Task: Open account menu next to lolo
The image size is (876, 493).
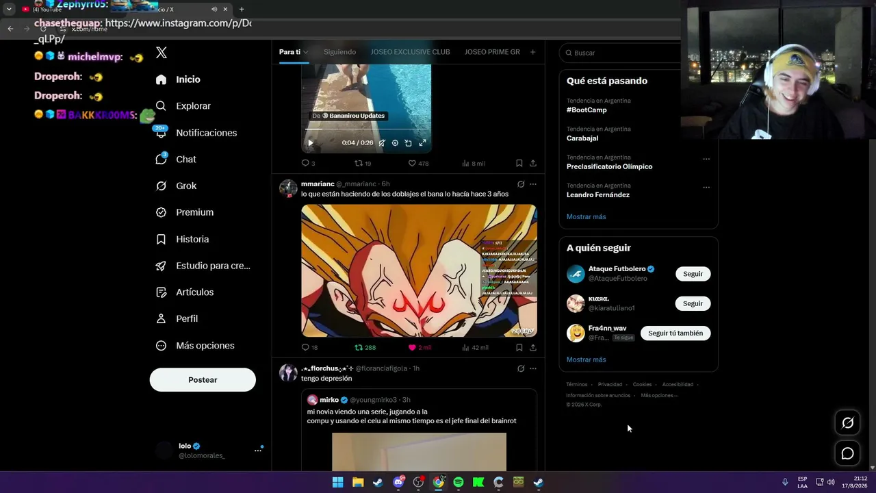Action: (x=258, y=450)
